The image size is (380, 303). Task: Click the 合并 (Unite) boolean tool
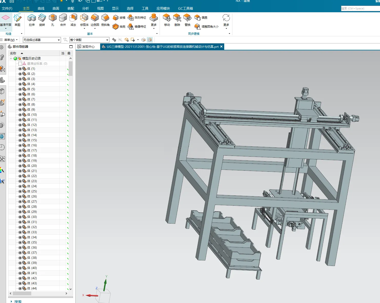[63, 20]
